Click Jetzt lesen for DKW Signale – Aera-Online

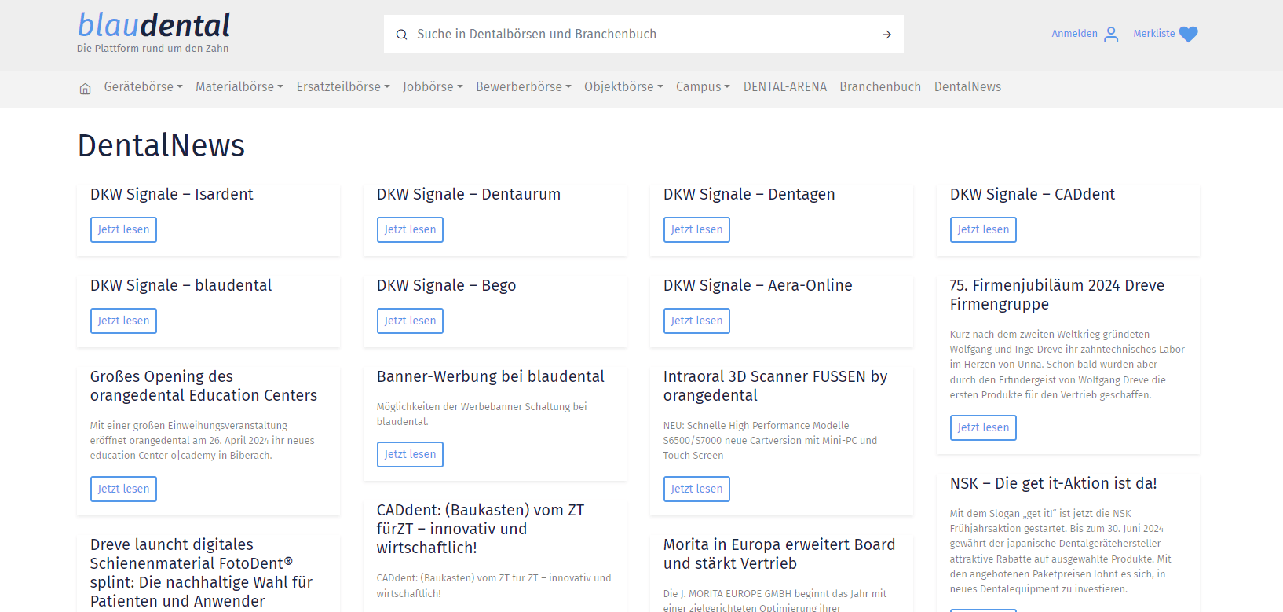pyautogui.click(x=696, y=321)
